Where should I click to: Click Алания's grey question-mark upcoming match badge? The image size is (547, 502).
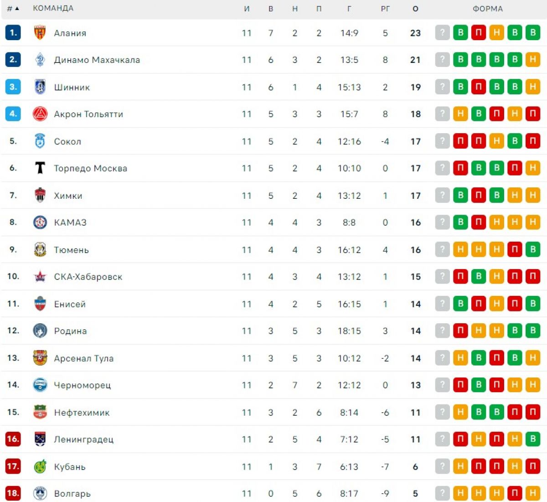click(x=442, y=32)
